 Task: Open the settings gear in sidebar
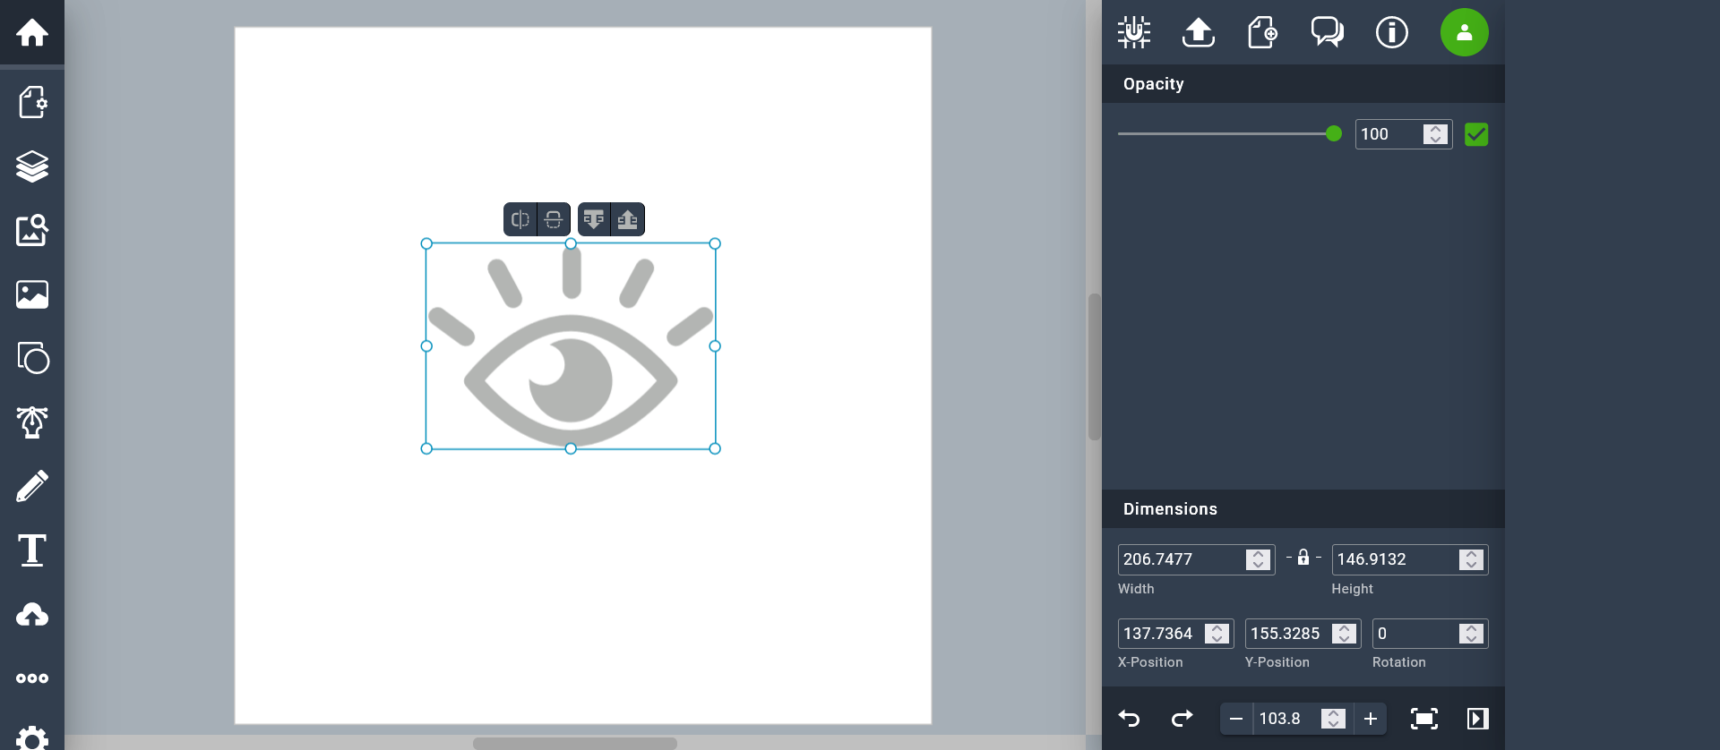tap(32, 738)
